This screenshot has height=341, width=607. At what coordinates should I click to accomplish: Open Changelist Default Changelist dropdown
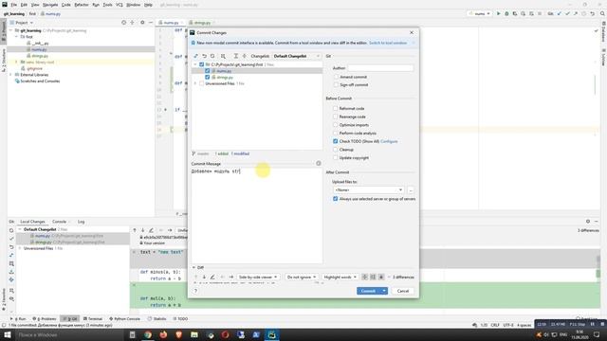(x=297, y=56)
